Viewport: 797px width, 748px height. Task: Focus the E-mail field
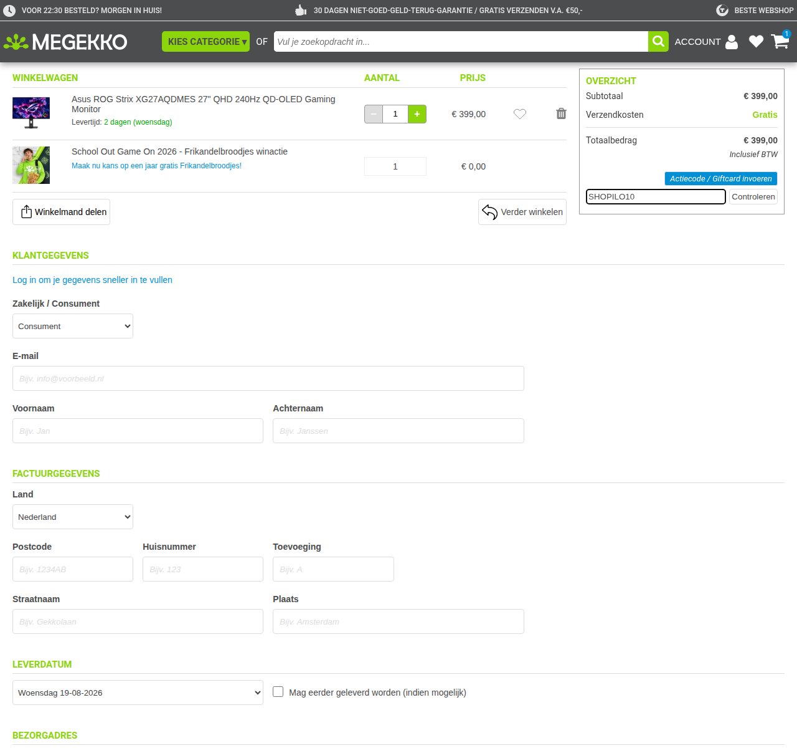coord(268,378)
